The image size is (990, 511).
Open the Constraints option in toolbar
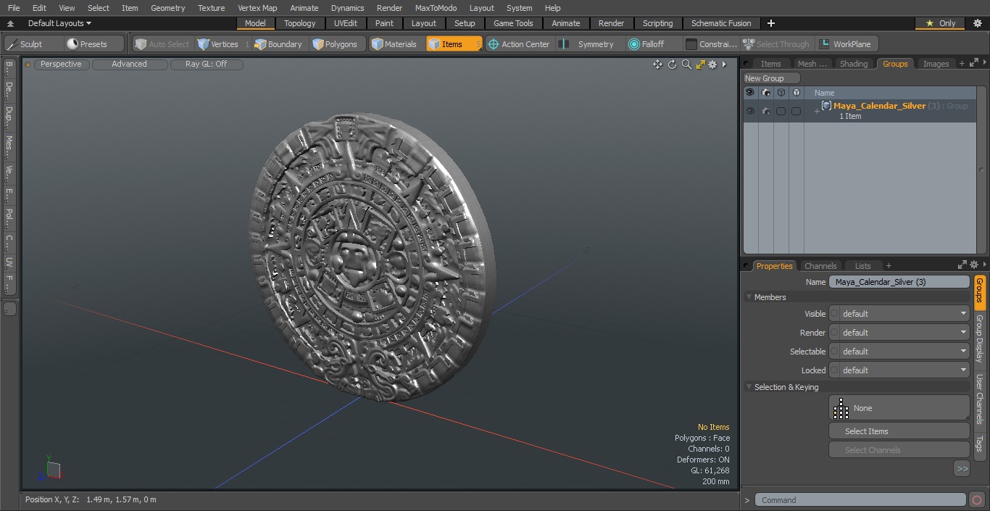[x=712, y=44]
